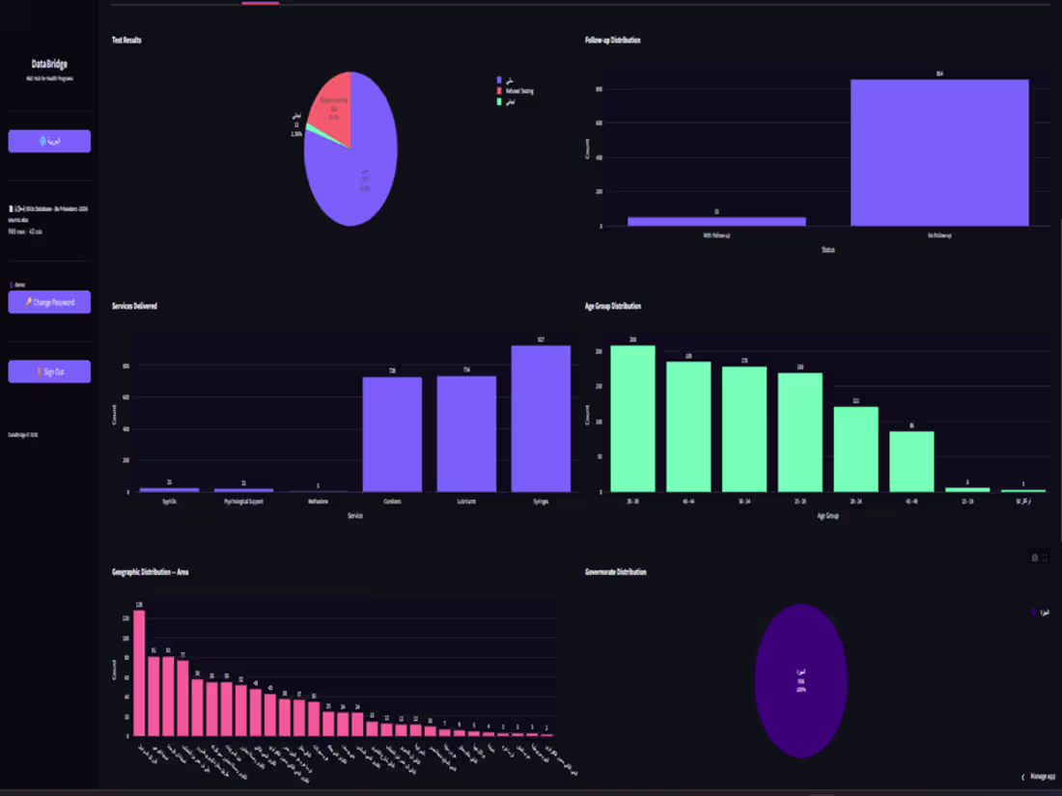The image size is (1062, 796).
Task: Select the No follow-up bar
Action: (x=939, y=153)
